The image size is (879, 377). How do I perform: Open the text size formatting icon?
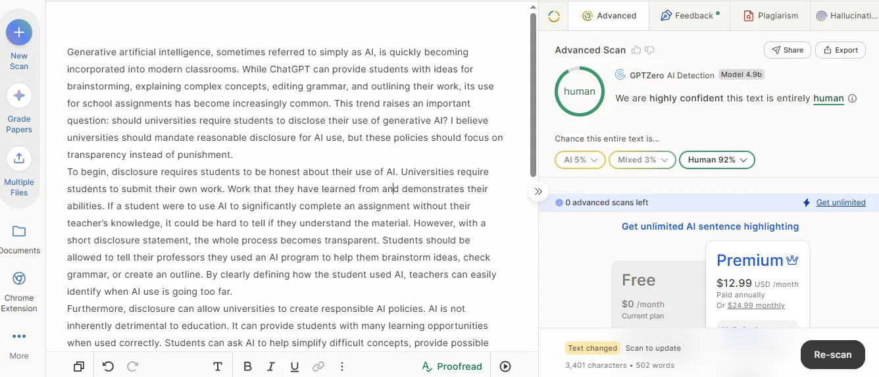pos(218,366)
